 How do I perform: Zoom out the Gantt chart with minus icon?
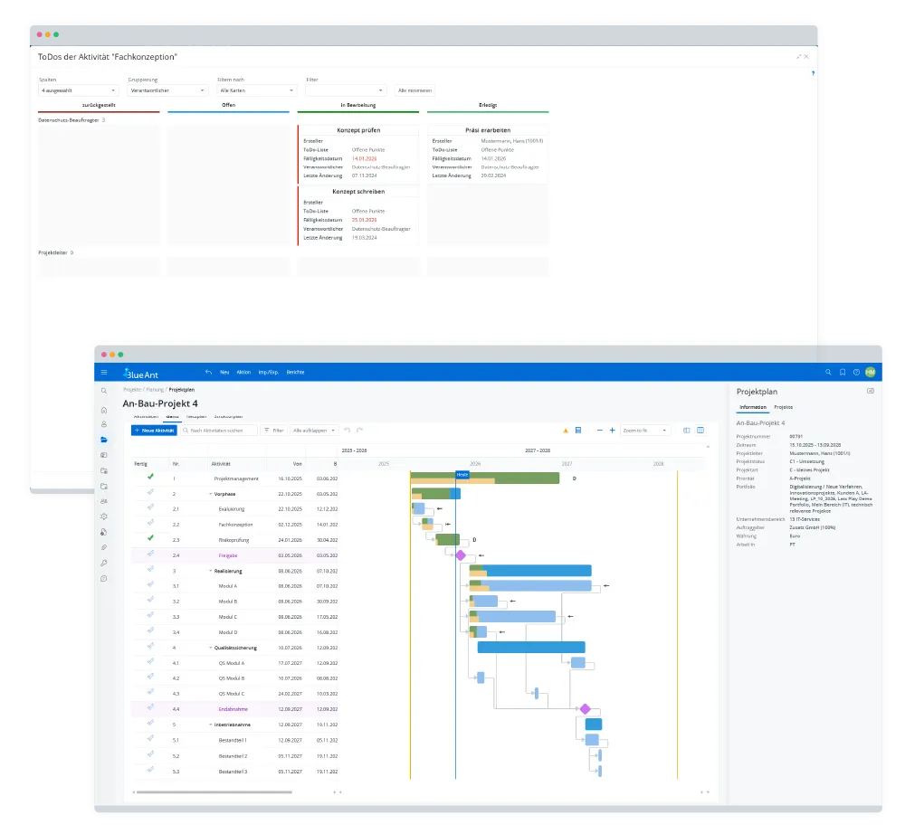(x=599, y=431)
